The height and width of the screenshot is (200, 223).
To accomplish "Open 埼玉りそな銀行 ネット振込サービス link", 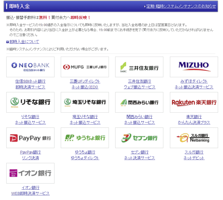I will click(x=85, y=120).
